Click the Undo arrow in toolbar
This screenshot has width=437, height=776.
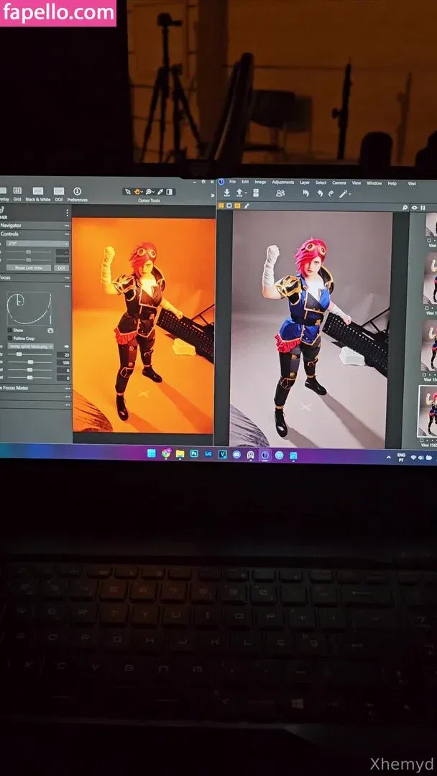point(320,193)
